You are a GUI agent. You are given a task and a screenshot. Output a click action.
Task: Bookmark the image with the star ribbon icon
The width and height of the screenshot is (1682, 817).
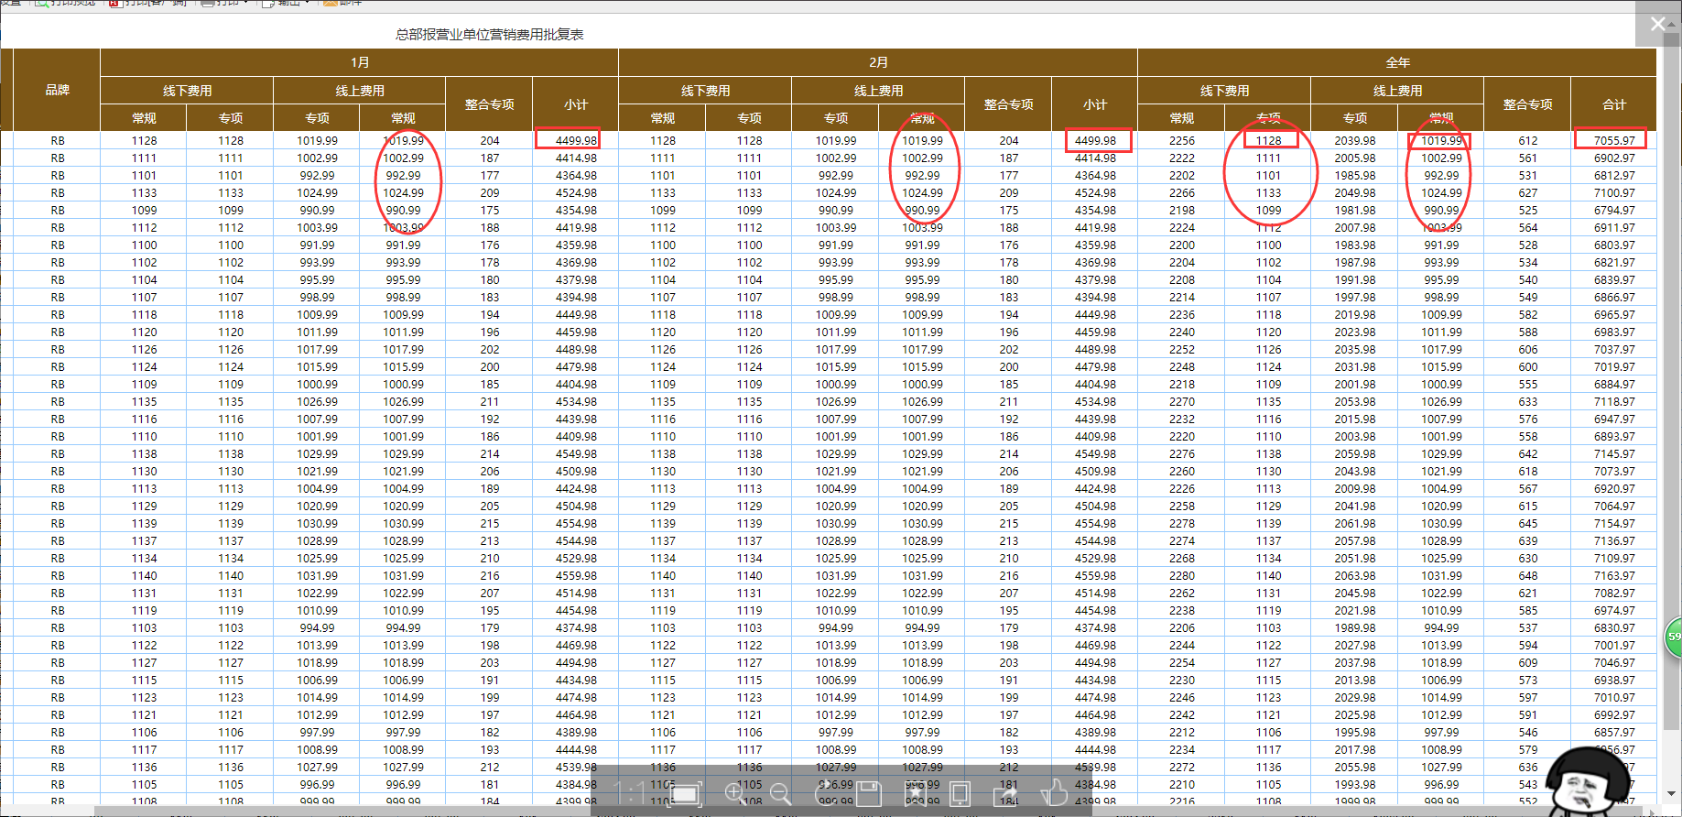pos(915,793)
